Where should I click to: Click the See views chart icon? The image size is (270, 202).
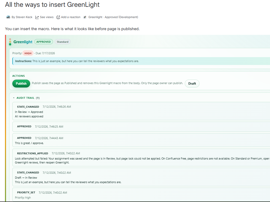click(37, 17)
